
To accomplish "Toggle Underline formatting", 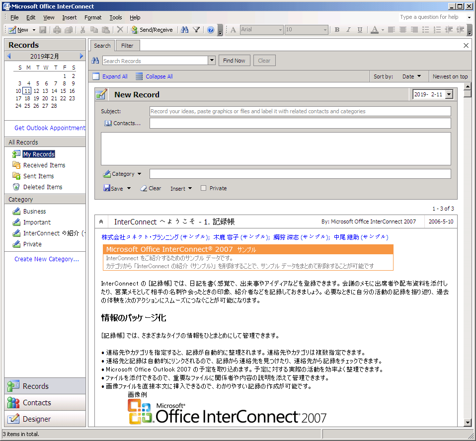I will click(360, 30).
